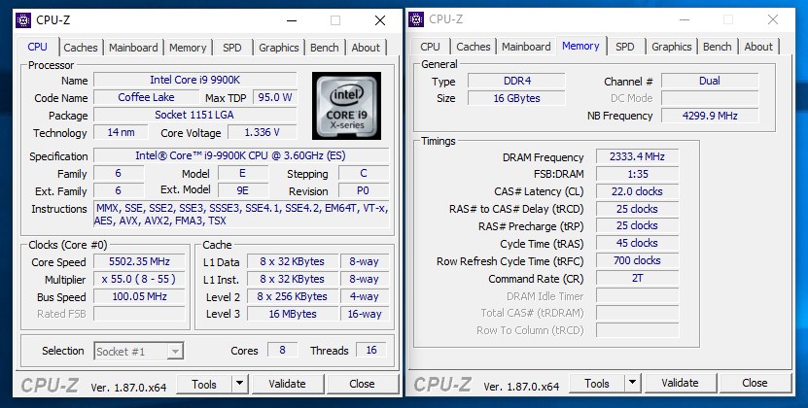The height and width of the screenshot is (408, 808).
Task: Click Cores count value 8
Action: (282, 351)
